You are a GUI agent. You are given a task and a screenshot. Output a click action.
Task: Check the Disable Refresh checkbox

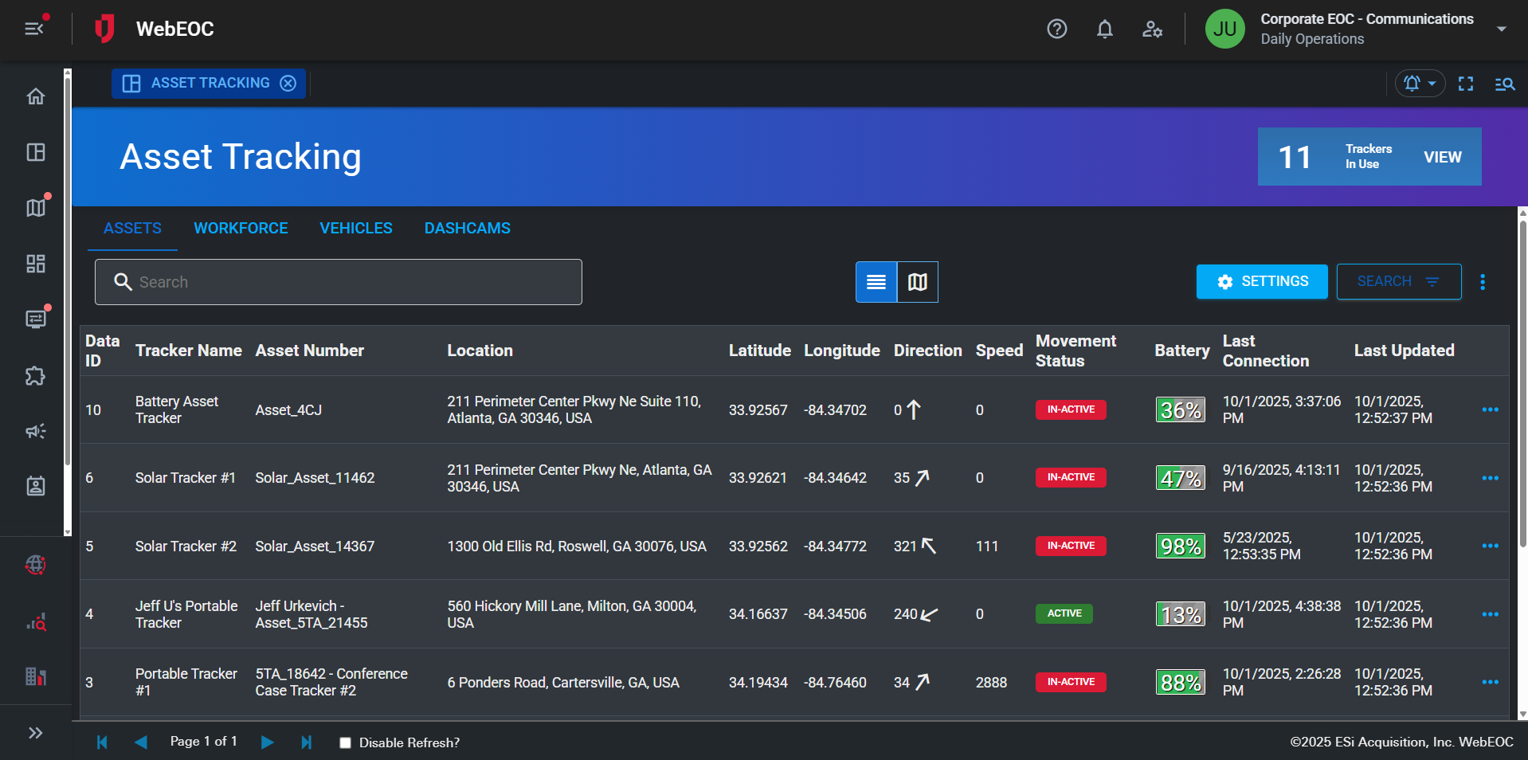[x=345, y=742]
